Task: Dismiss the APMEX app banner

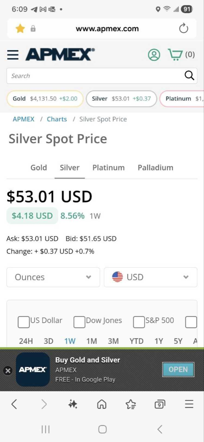Action: 8,370
